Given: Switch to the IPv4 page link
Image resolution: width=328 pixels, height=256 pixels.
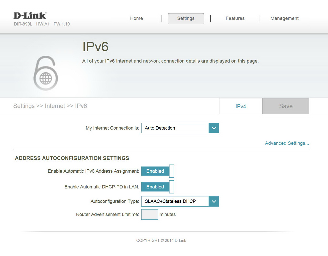Looking at the screenshot, I should (241, 106).
